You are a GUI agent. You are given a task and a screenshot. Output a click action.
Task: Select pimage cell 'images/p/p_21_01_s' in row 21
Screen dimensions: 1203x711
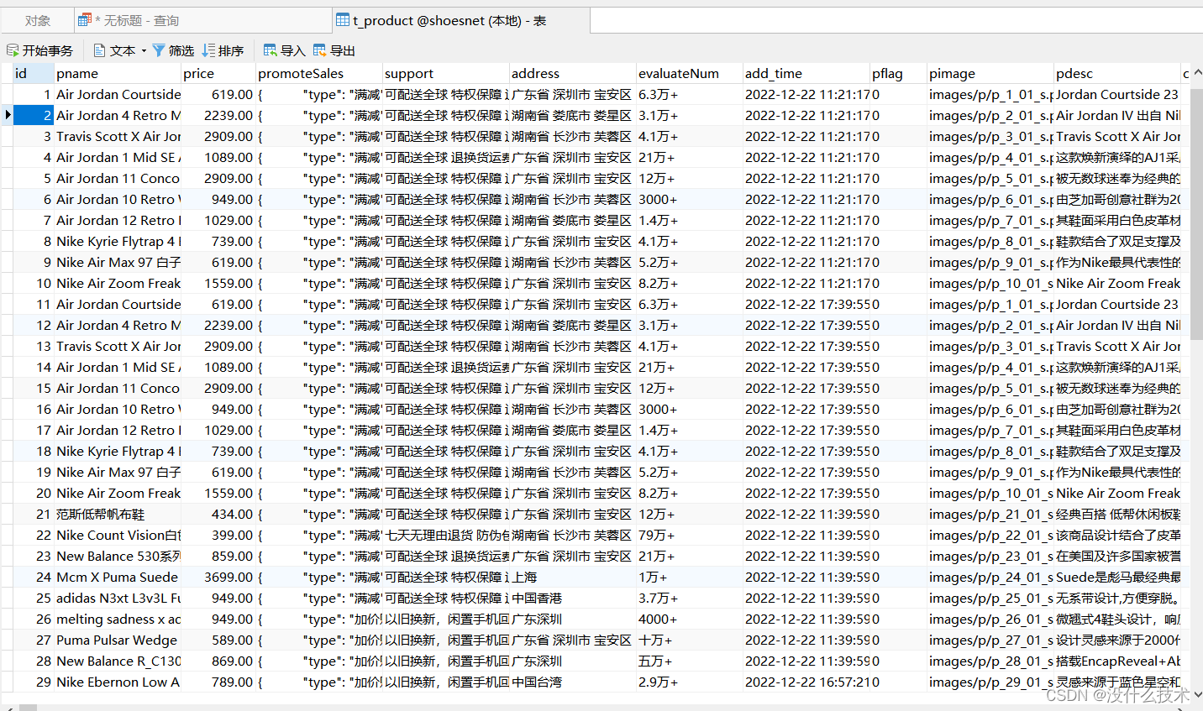(x=990, y=514)
